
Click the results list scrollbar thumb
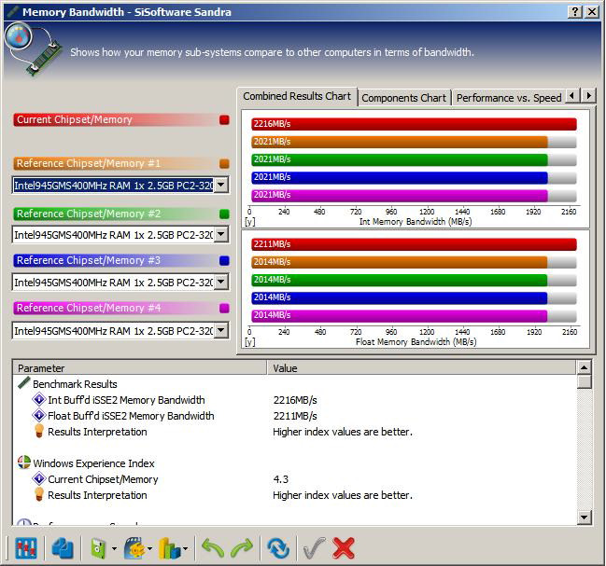(585, 381)
